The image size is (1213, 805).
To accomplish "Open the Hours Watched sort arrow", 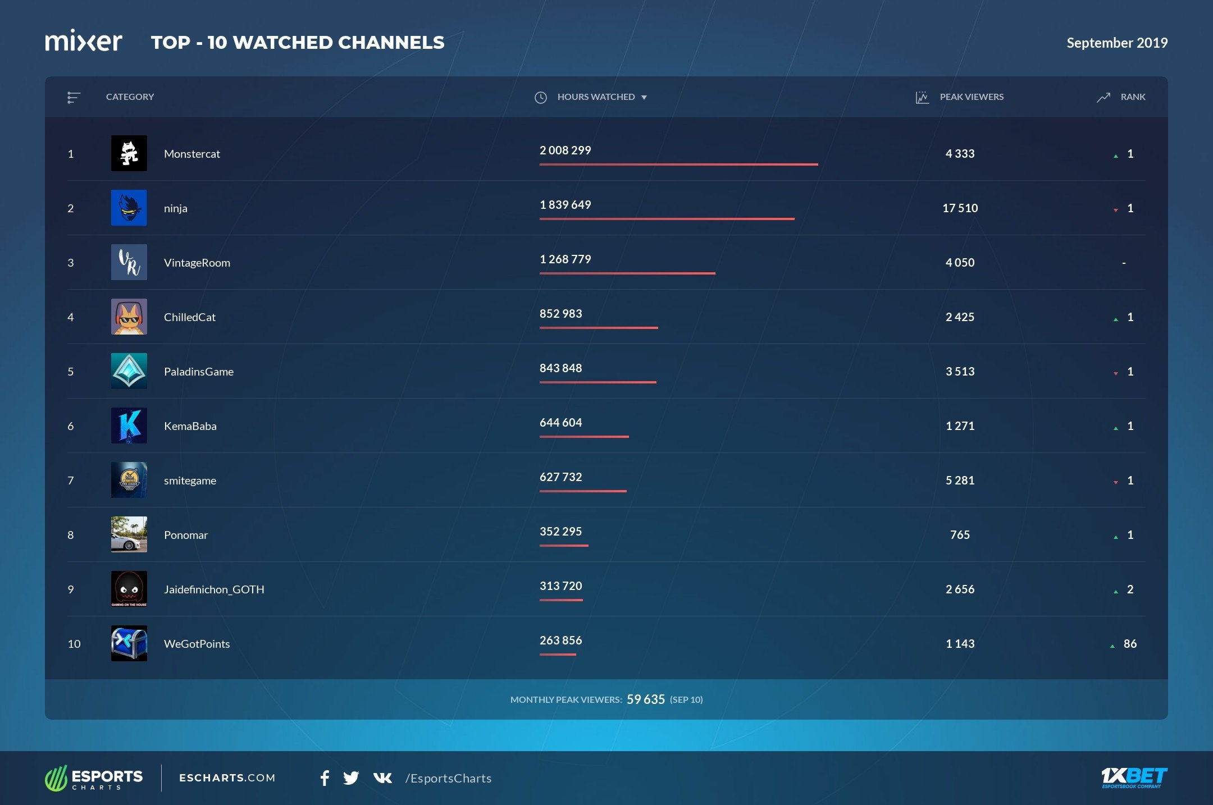I will 644,98.
